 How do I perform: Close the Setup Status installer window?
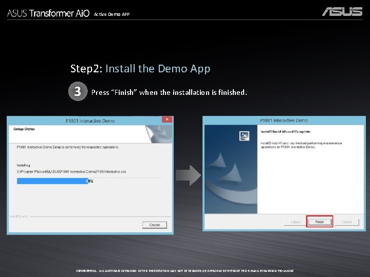click(x=167, y=120)
